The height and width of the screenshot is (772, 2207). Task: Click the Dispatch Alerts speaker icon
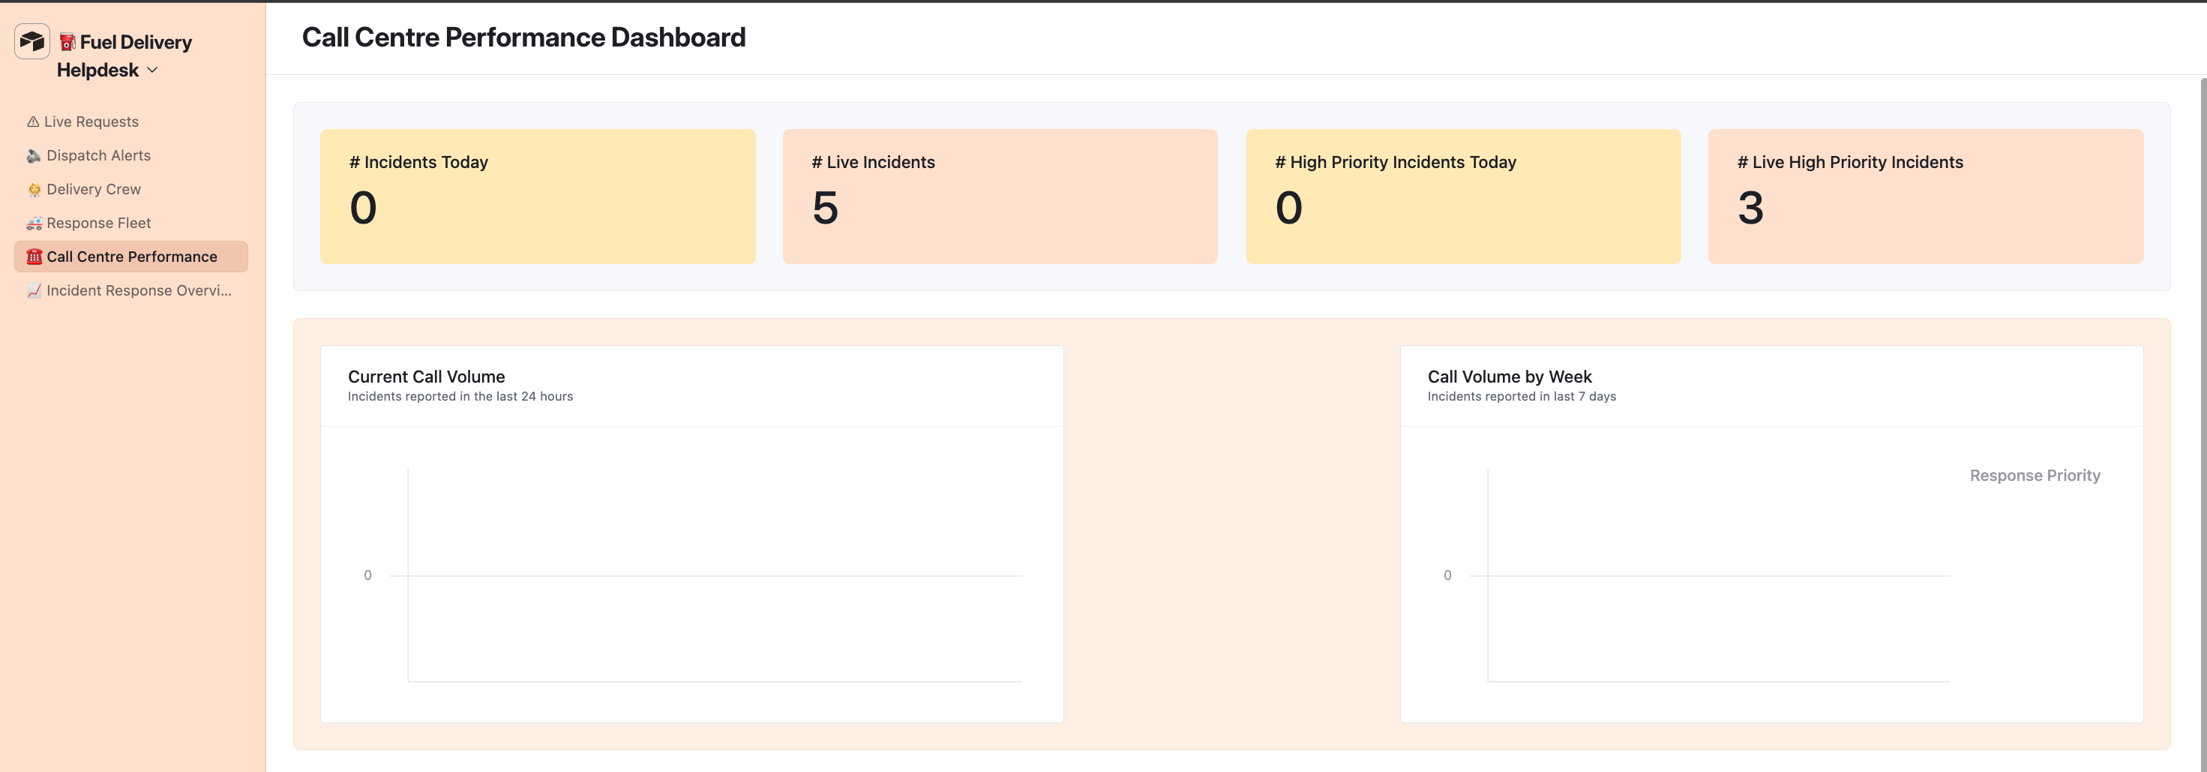pos(34,156)
